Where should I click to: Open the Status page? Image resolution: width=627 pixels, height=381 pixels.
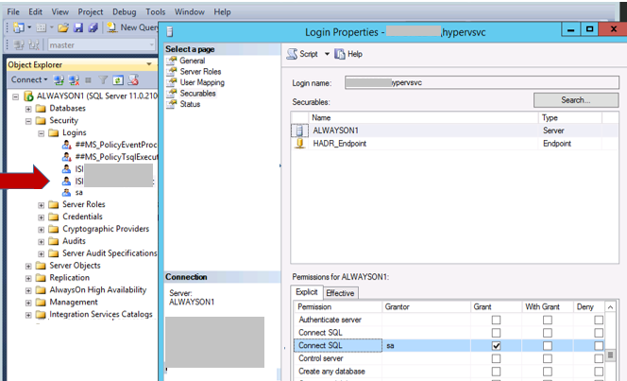pos(190,104)
